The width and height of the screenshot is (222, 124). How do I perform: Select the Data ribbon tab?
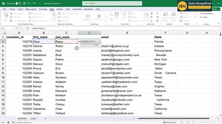[52, 9]
